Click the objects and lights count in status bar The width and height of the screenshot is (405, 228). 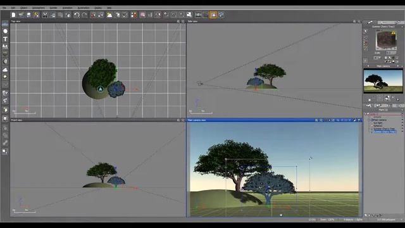(353, 220)
